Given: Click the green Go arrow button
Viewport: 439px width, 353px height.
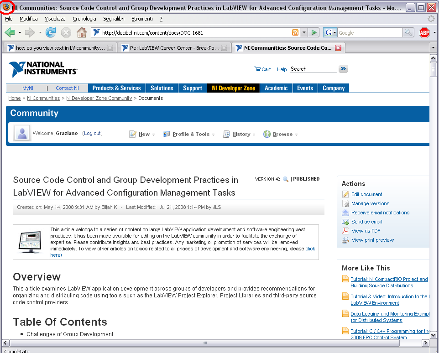Looking at the screenshot, I should click(314, 32).
